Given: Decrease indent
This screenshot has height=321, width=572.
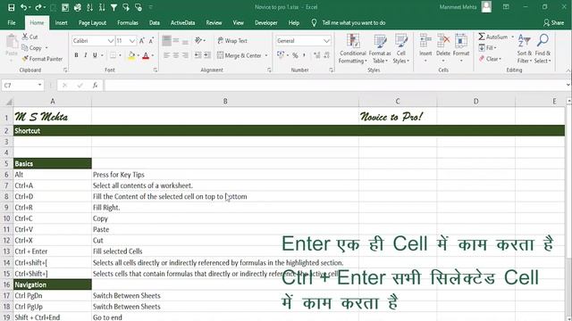Looking at the screenshot, I should (x=198, y=55).
